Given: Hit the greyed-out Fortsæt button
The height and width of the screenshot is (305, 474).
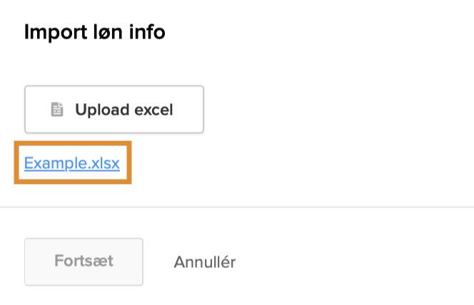Looking at the screenshot, I should 84,262.
